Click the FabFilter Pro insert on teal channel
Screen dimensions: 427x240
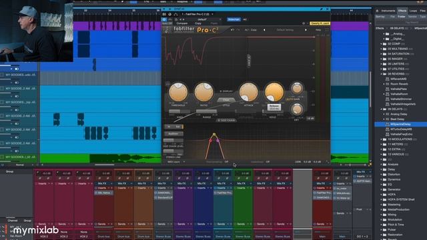tap(223, 193)
